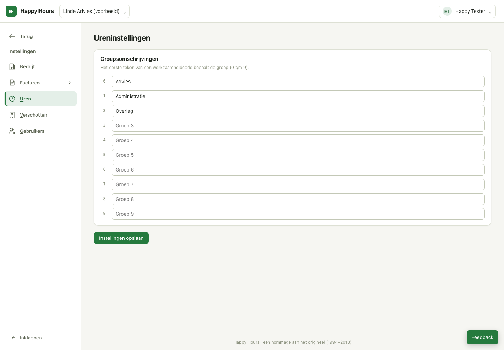Open the Gebruikers settings page

[41, 131]
